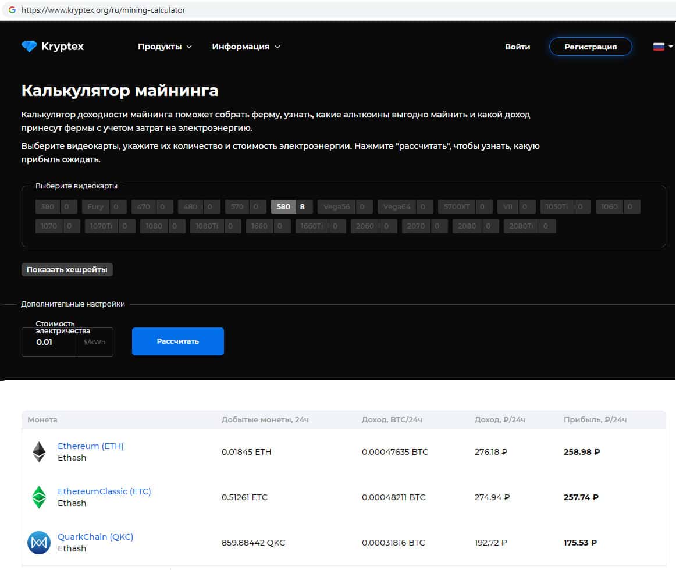Image resolution: width=676 pixels, height=570 pixels.
Task: Expand the Продукты menu
Action: click(165, 47)
